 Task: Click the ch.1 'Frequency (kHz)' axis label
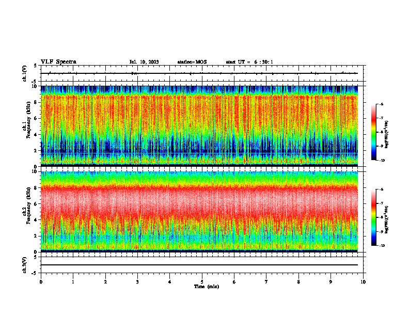click(28, 119)
